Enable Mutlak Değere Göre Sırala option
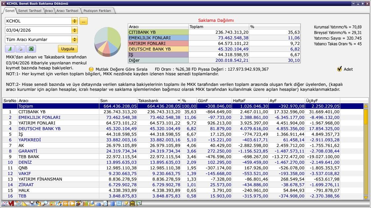 point(91,69)
